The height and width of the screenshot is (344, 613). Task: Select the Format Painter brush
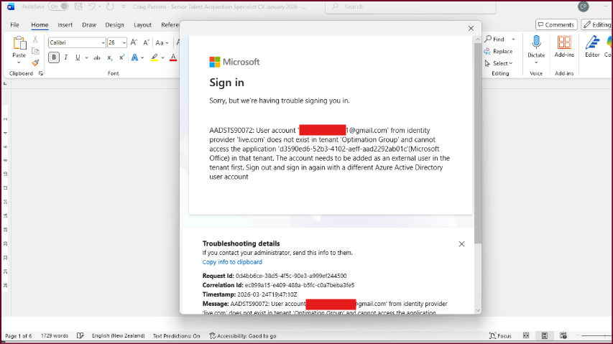[x=36, y=62]
